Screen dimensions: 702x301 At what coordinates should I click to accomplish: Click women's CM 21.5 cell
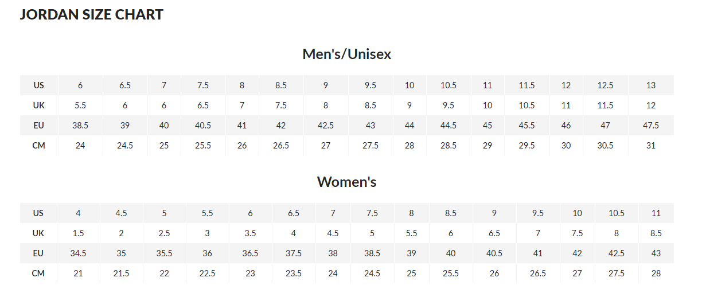[x=121, y=273]
